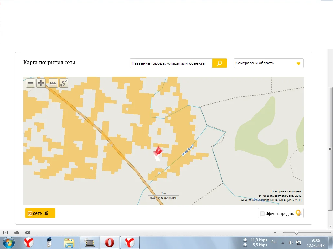Switch to Yandex taskbar button beside Opera
The image size is (333, 249).
[x=129, y=243]
